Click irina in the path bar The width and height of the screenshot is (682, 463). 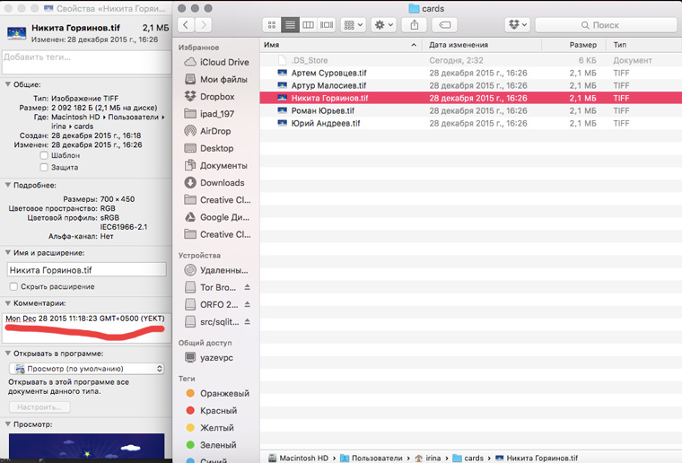(428, 458)
